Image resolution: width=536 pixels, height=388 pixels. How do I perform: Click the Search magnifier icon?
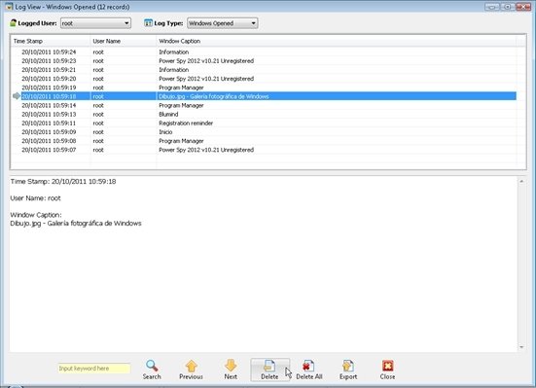(x=152, y=366)
